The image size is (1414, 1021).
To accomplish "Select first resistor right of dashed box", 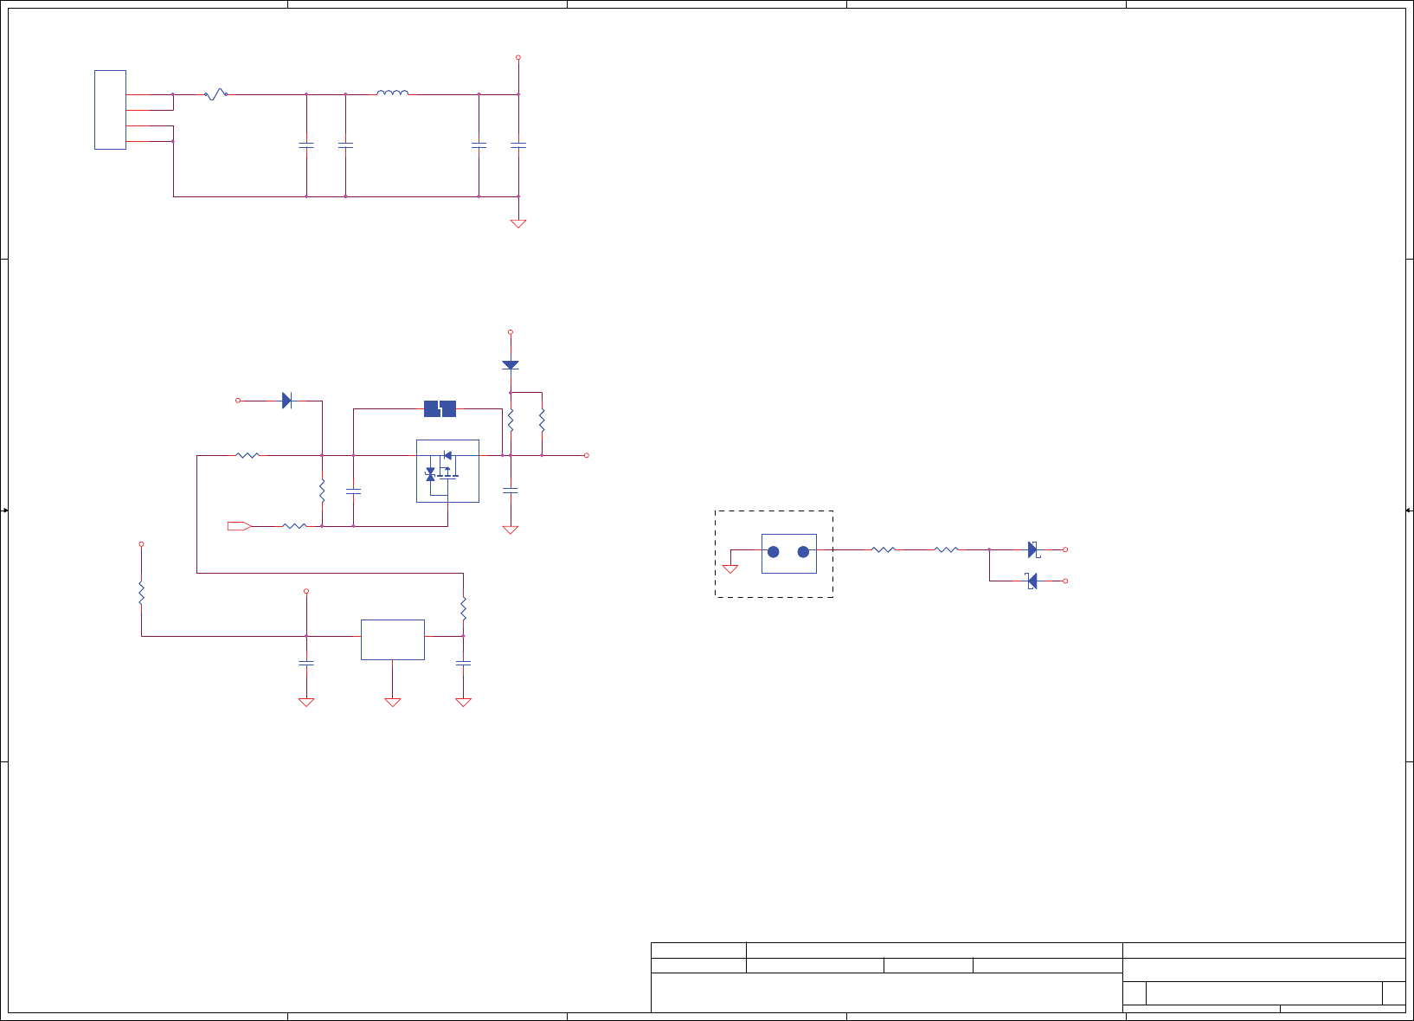I will point(884,549).
